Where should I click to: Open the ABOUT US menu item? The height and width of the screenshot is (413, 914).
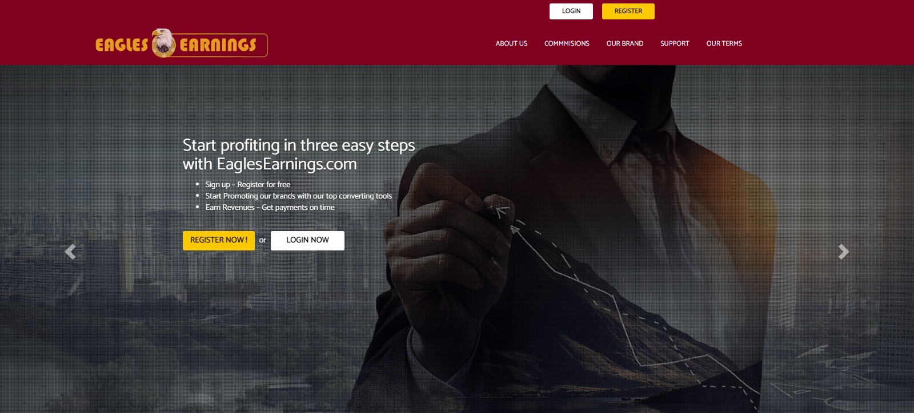coord(511,43)
